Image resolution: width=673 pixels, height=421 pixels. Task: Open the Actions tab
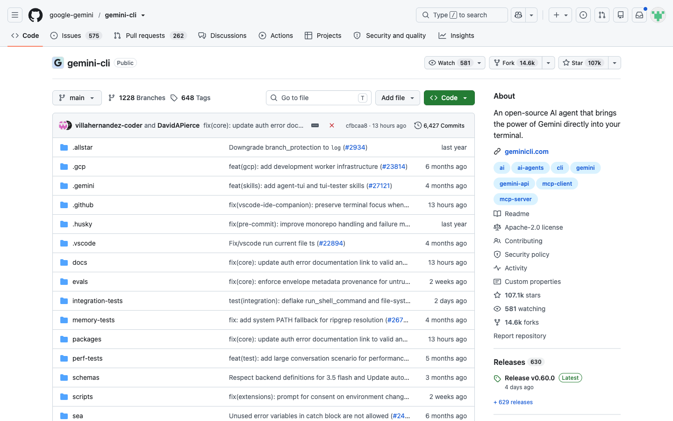click(276, 36)
